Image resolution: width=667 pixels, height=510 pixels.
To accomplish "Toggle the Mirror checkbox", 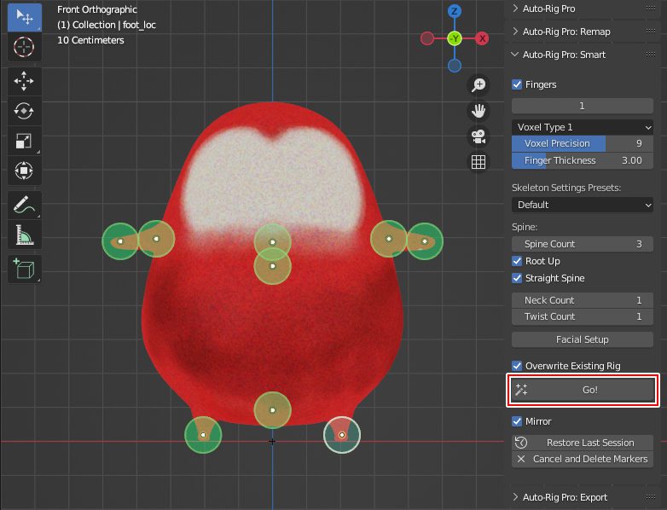I will 517,421.
